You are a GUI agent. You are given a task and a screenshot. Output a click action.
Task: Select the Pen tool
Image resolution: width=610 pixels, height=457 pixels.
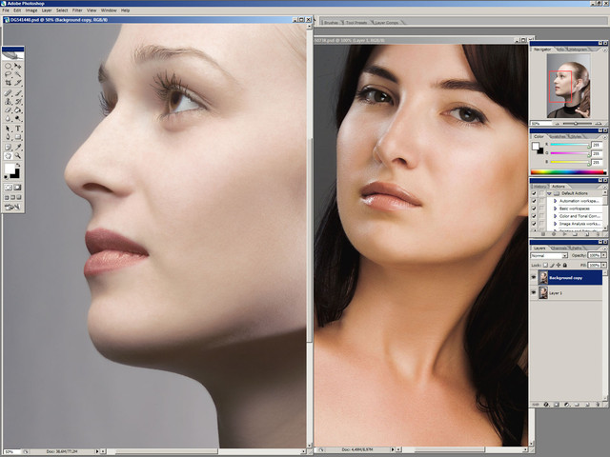point(9,137)
